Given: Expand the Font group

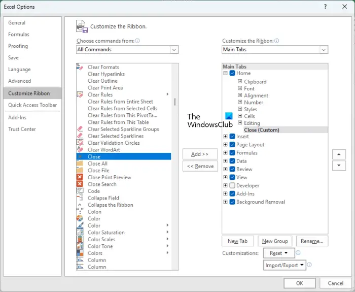Looking at the screenshot, I should click(240, 88).
